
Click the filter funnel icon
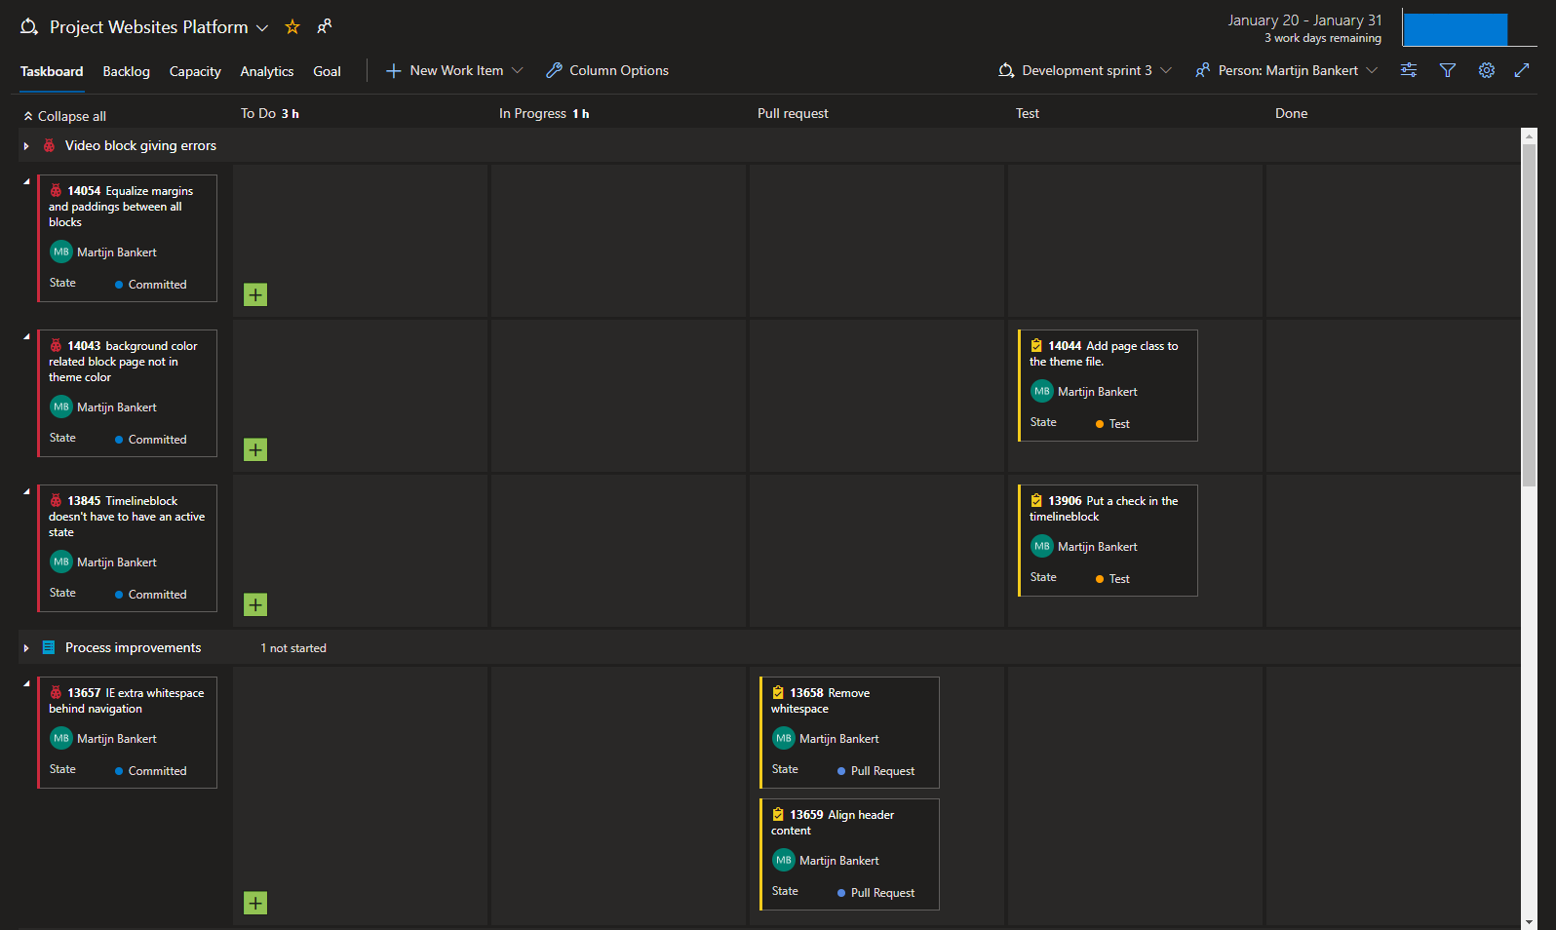[1448, 70]
